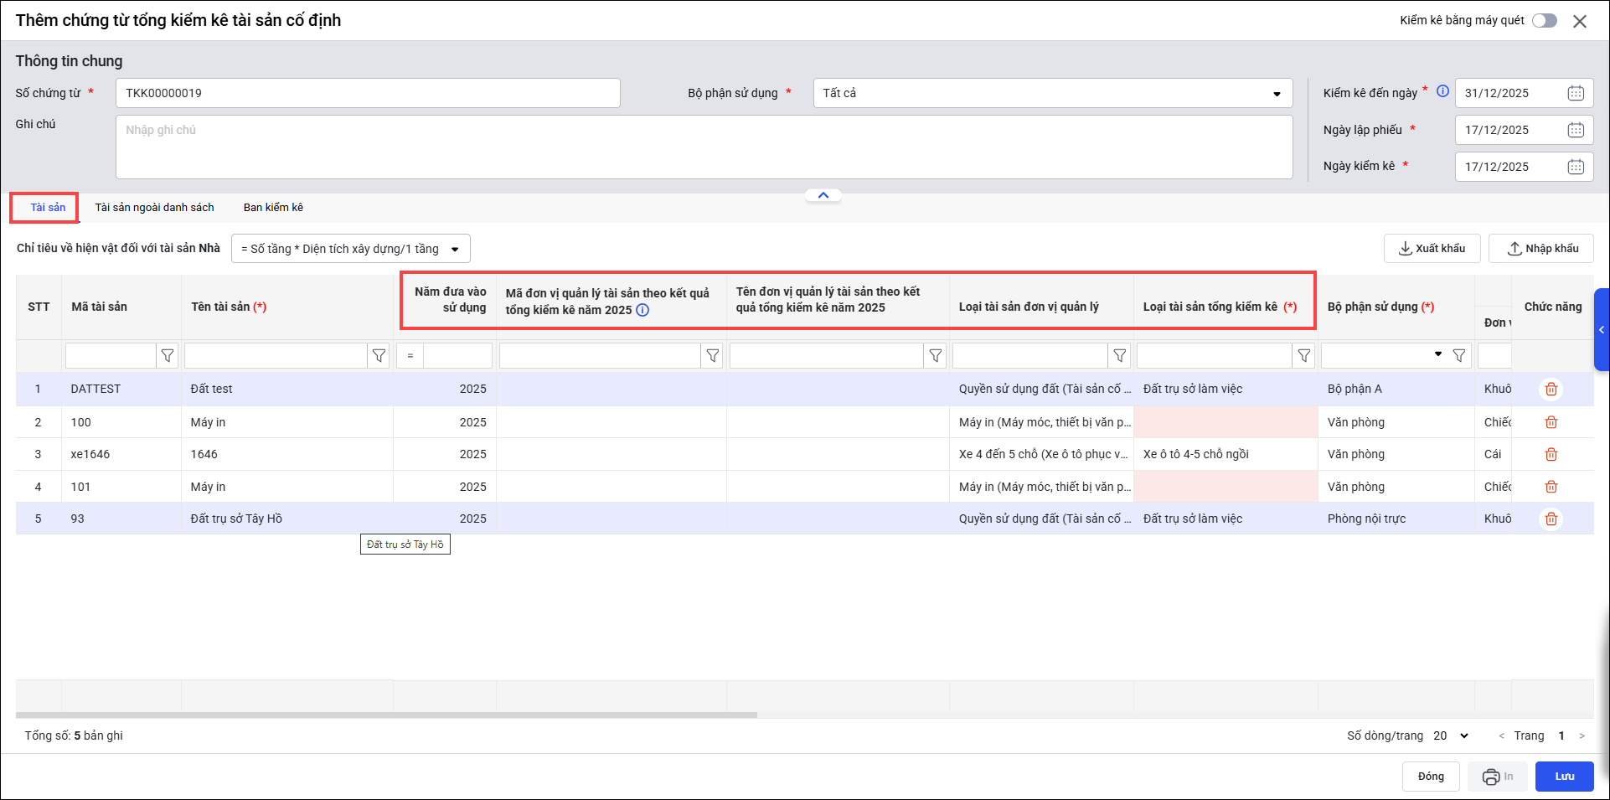Viewport: 1610px width, 800px height.
Task: Delete row for asset xe1646
Action: point(1551,454)
